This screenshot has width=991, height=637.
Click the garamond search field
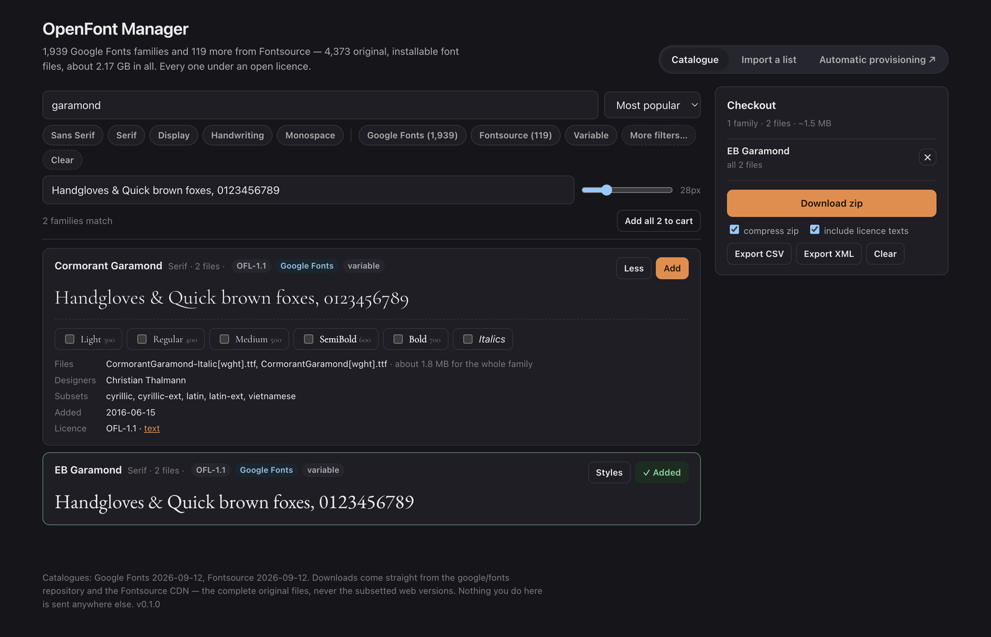click(320, 105)
